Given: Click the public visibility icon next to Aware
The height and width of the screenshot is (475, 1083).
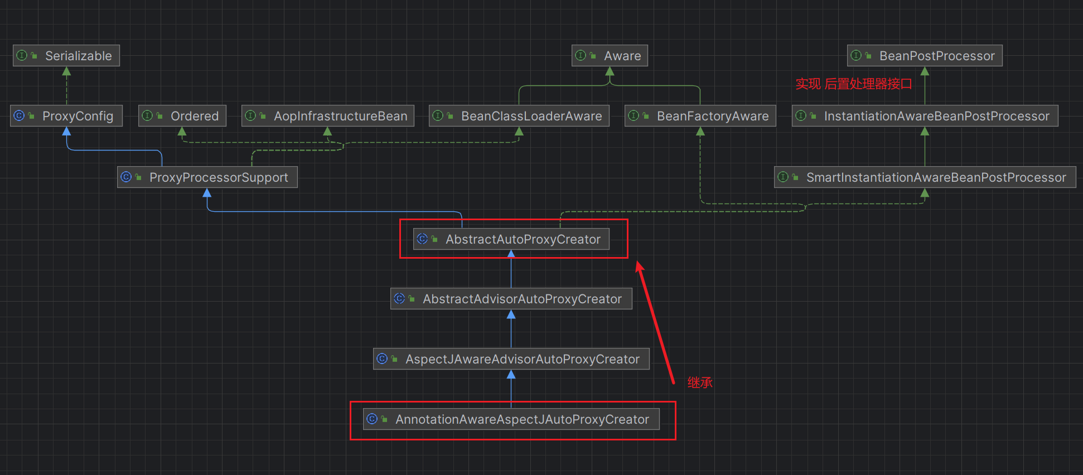Looking at the screenshot, I should [x=593, y=55].
